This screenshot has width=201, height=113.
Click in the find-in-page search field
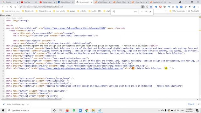point(122,12)
